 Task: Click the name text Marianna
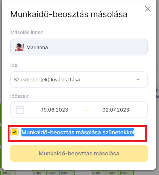coord(37,47)
